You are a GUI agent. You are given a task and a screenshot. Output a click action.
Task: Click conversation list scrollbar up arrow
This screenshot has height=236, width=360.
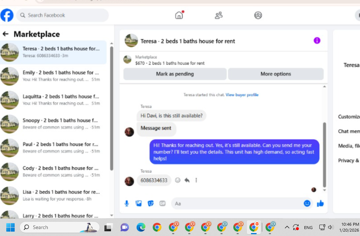click(x=112, y=43)
